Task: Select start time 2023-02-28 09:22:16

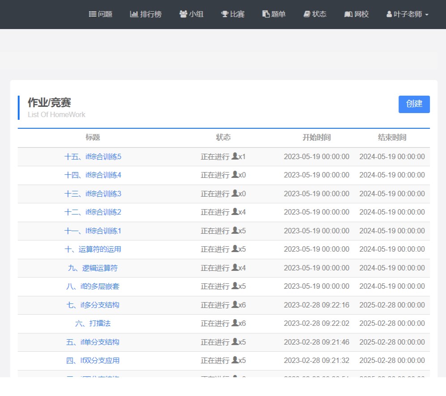Action: [317, 305]
